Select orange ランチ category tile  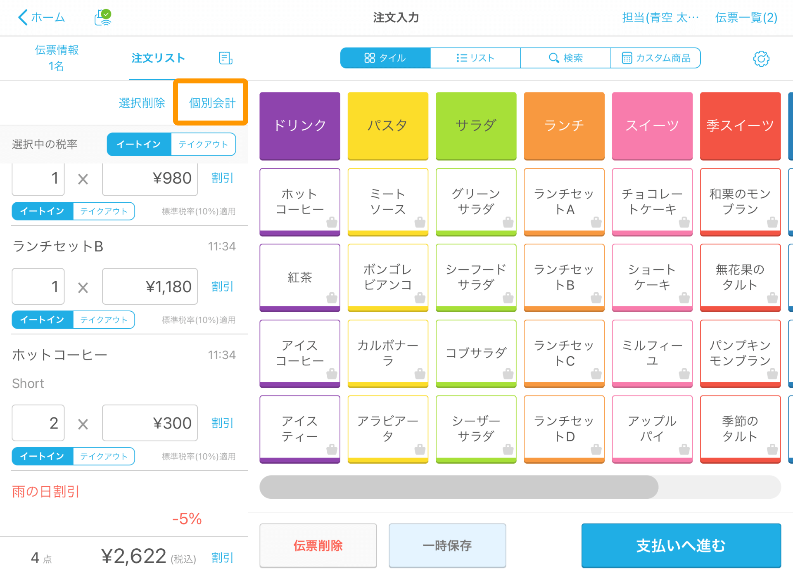coord(564,126)
